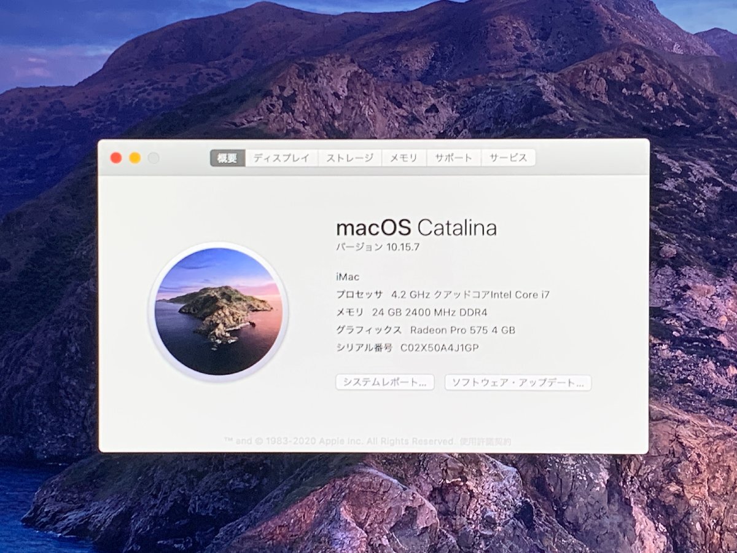Open the 使用許諾契約 link

pyautogui.click(x=485, y=442)
